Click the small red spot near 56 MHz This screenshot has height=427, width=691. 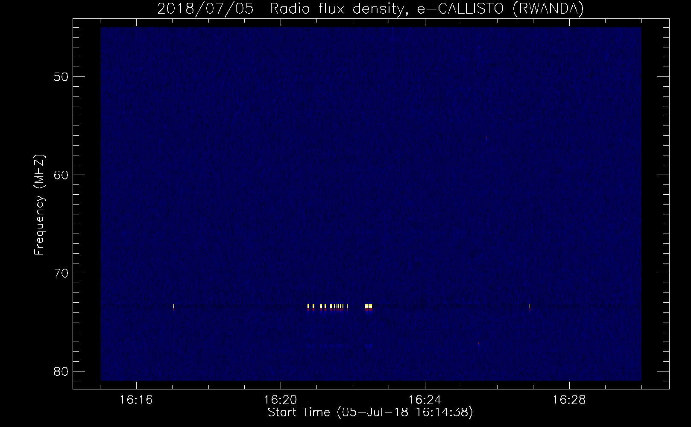tap(486, 138)
